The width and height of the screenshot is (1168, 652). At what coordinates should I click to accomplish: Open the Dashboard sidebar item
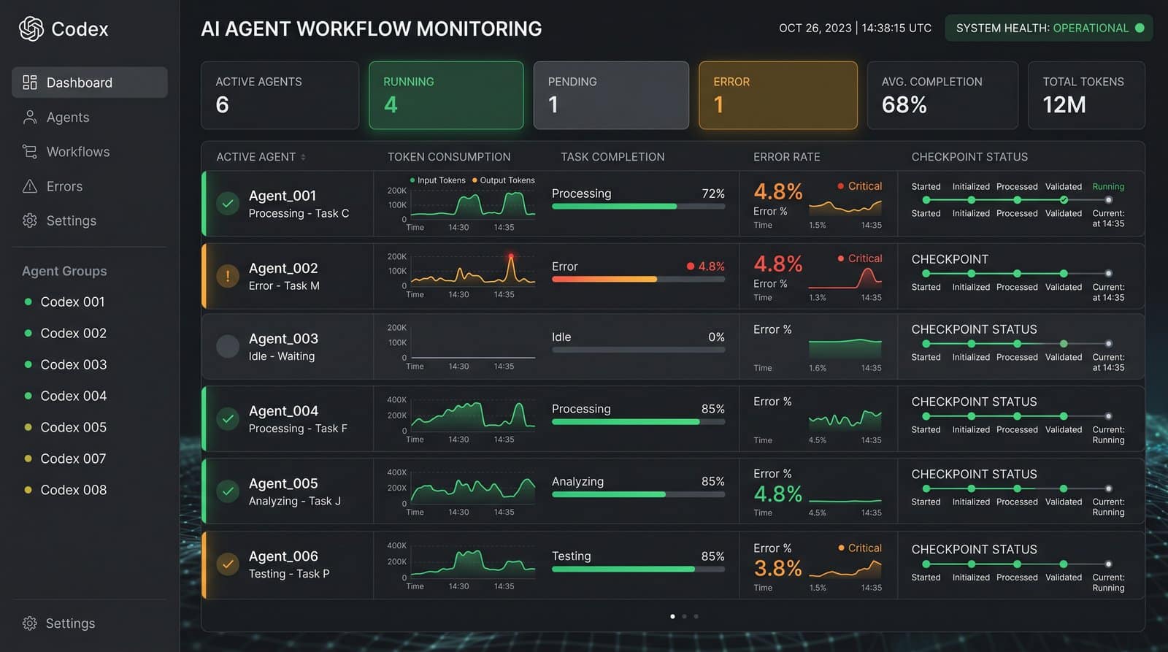pyautogui.click(x=90, y=83)
